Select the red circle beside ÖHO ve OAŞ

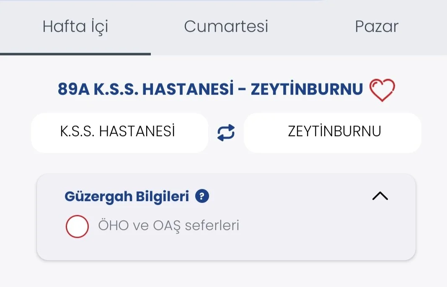coord(77,226)
